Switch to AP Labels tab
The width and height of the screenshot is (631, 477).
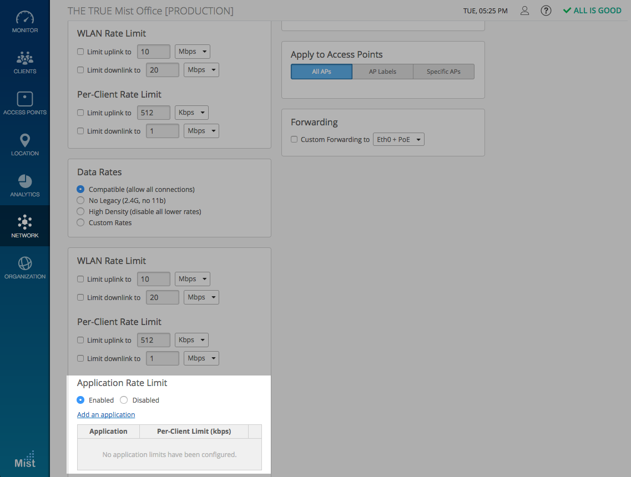click(x=383, y=72)
